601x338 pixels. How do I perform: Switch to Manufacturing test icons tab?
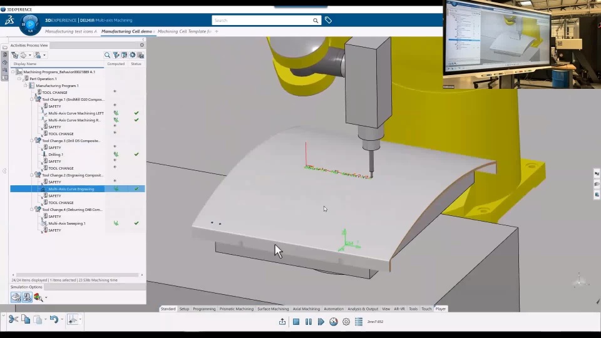pos(71,31)
